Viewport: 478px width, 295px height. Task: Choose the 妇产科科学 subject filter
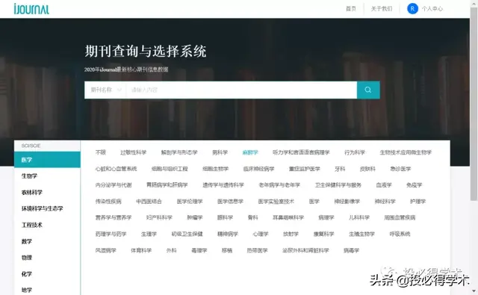tap(159, 217)
